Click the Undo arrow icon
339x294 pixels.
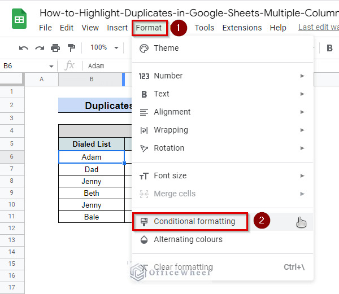tap(24, 48)
